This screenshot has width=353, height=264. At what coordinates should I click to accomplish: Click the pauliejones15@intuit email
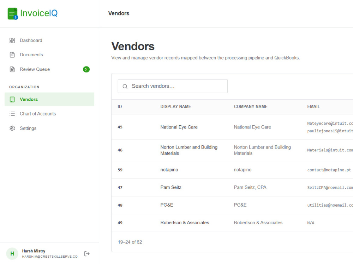click(x=330, y=131)
